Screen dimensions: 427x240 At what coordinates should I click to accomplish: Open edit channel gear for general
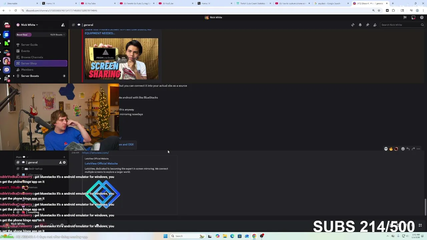[x=64, y=162]
